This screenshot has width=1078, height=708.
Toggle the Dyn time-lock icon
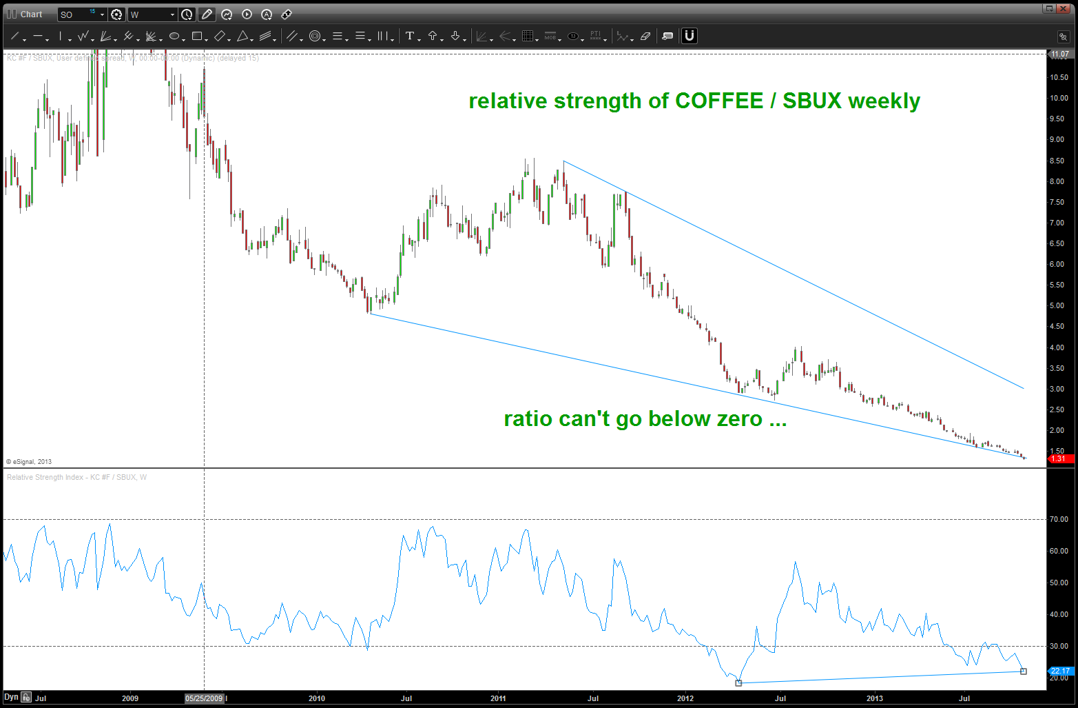(25, 698)
